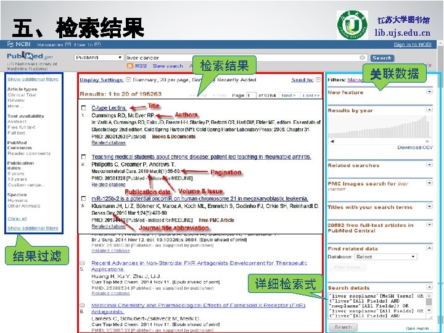Screen dimensions: 444x333
Task: Expand the New feature panel
Action: point(429,92)
